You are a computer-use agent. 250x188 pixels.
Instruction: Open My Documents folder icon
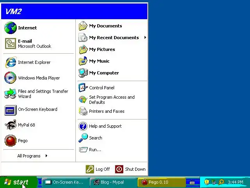pyautogui.click(x=83, y=26)
